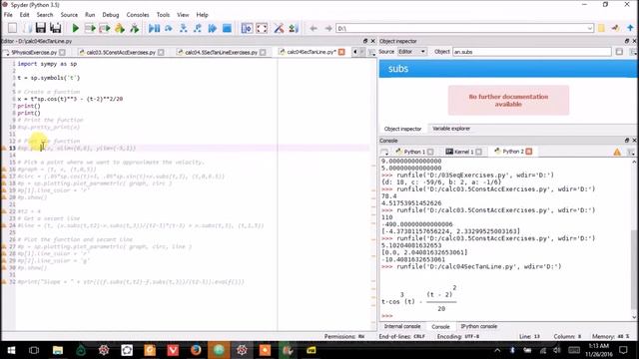This screenshot has width=639, height=359.
Task: Open Preferences wrench-screwdriver icon
Action: (279, 28)
